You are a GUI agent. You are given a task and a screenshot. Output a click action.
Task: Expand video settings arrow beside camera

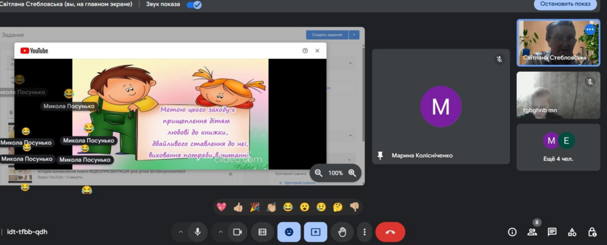pyautogui.click(x=221, y=232)
